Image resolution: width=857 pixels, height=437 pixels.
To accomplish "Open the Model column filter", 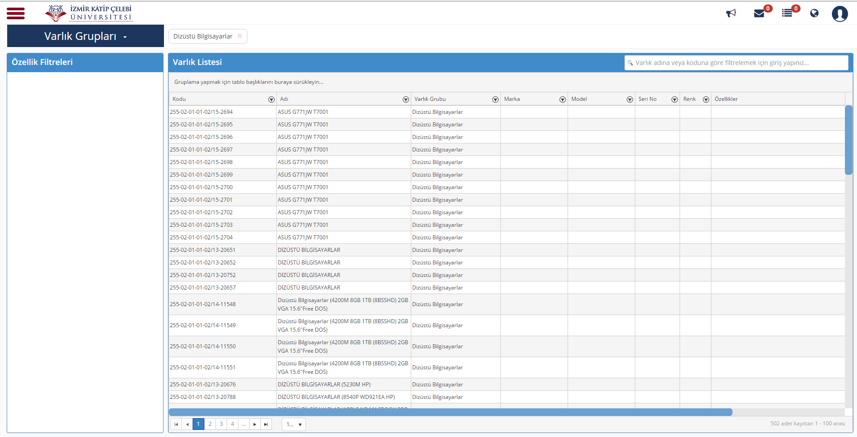I will [630, 100].
